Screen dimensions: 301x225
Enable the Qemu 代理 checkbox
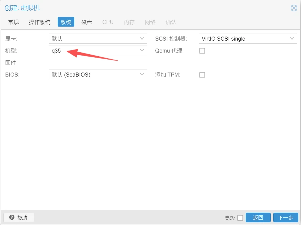click(x=202, y=51)
